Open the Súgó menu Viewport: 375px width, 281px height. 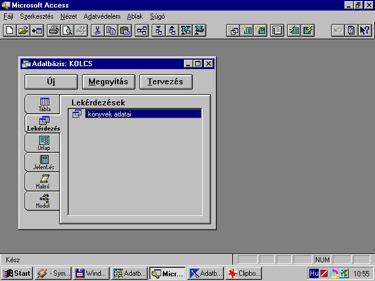158,16
